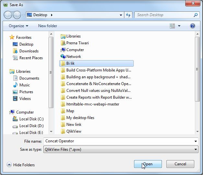The image size is (203, 175).
Task: Open Documents library in sidebar
Action: (x=26, y=78)
